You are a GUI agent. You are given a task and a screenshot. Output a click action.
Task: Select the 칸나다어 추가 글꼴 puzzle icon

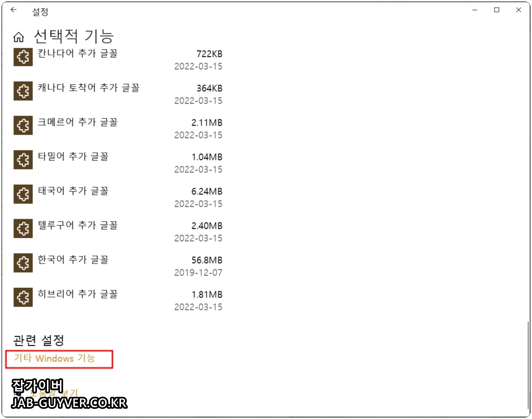pyautogui.click(x=23, y=57)
